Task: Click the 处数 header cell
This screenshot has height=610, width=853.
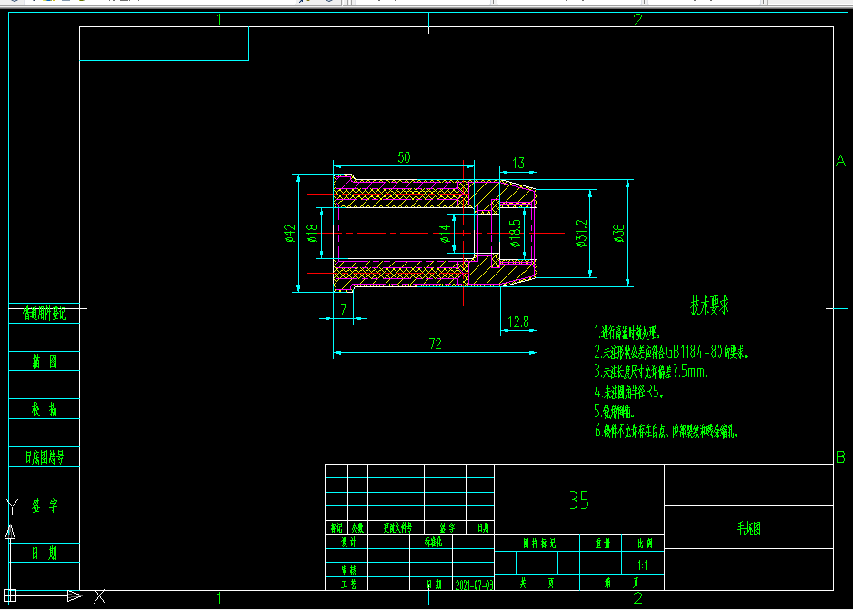Action: coord(357,527)
